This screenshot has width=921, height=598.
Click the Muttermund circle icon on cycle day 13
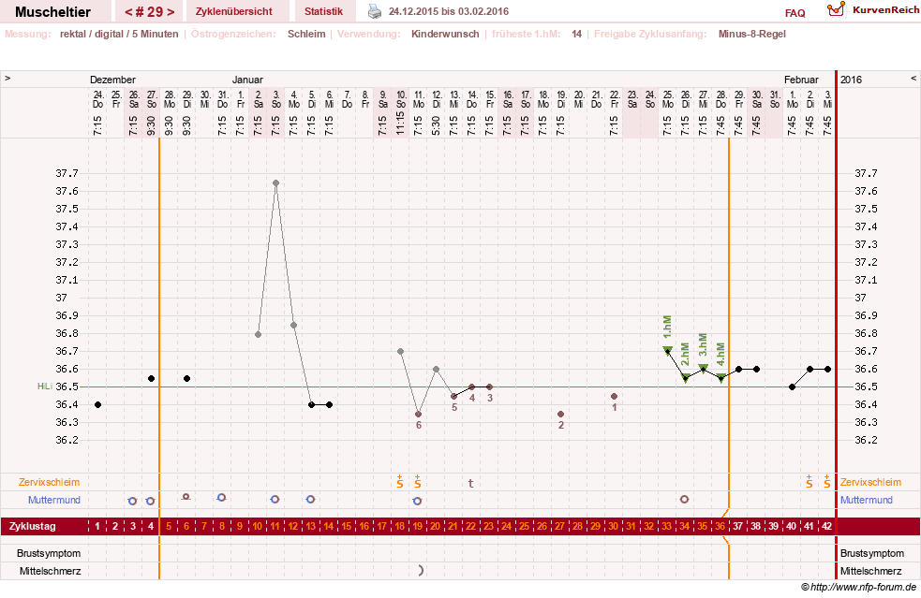[311, 500]
